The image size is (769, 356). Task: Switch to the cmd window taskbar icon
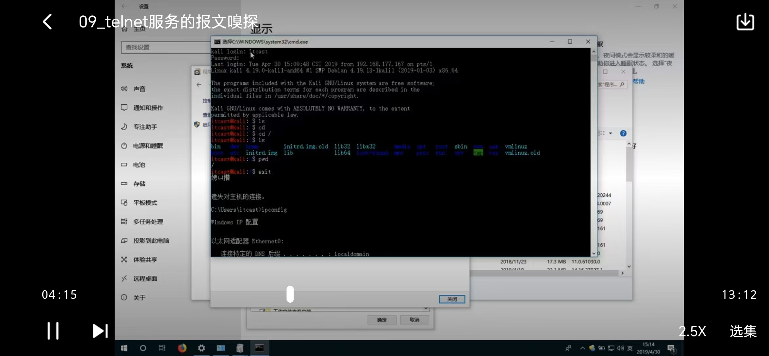(259, 348)
